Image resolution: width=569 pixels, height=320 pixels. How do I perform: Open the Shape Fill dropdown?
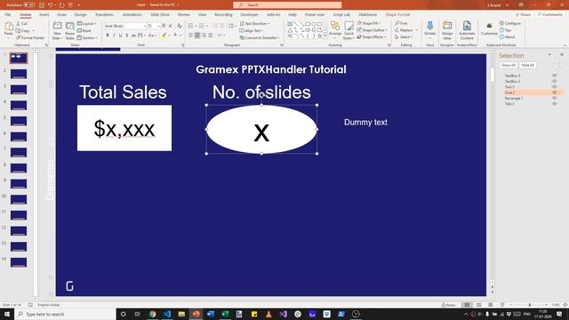click(x=369, y=23)
